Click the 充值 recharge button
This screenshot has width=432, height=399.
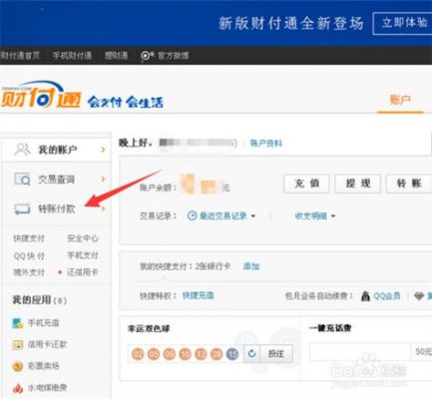click(x=306, y=184)
